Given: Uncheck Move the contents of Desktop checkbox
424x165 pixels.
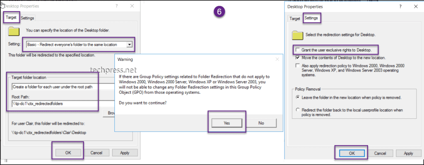Looking at the screenshot, I should pyautogui.click(x=298, y=57).
